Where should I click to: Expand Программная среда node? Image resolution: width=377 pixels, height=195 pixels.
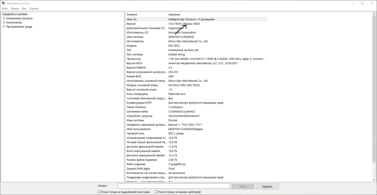(4, 27)
